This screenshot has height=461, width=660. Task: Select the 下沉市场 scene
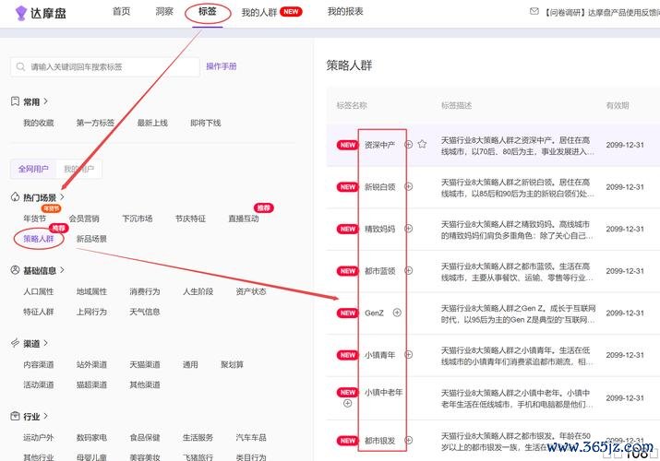pos(138,219)
